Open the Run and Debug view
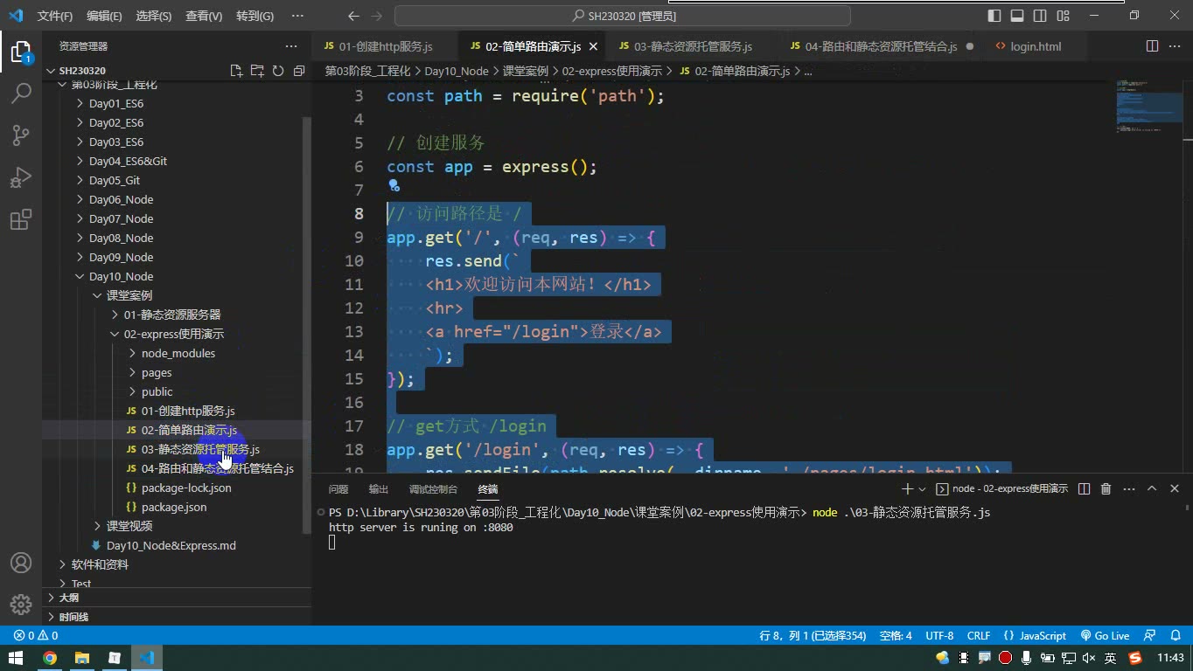Screen dimensions: 1193x671 coord(21,177)
